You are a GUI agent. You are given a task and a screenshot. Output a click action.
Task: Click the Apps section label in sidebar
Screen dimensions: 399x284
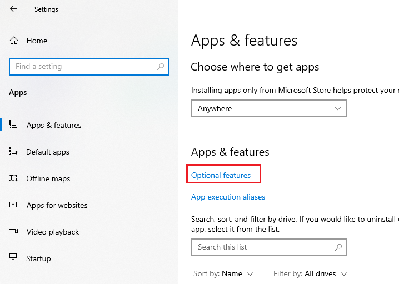pyautogui.click(x=18, y=93)
